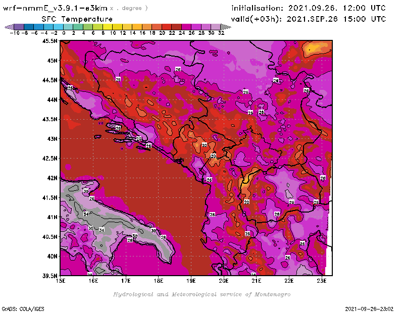Click the '41N' latitude label
Image resolution: width=404 pixels, height=312 pixels.
coord(53,217)
